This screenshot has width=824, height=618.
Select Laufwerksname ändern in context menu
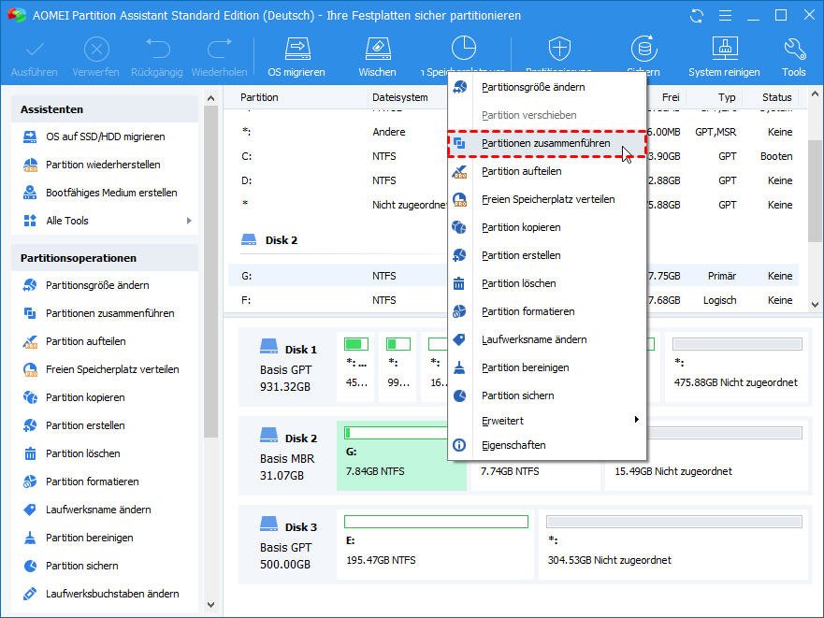546,339
